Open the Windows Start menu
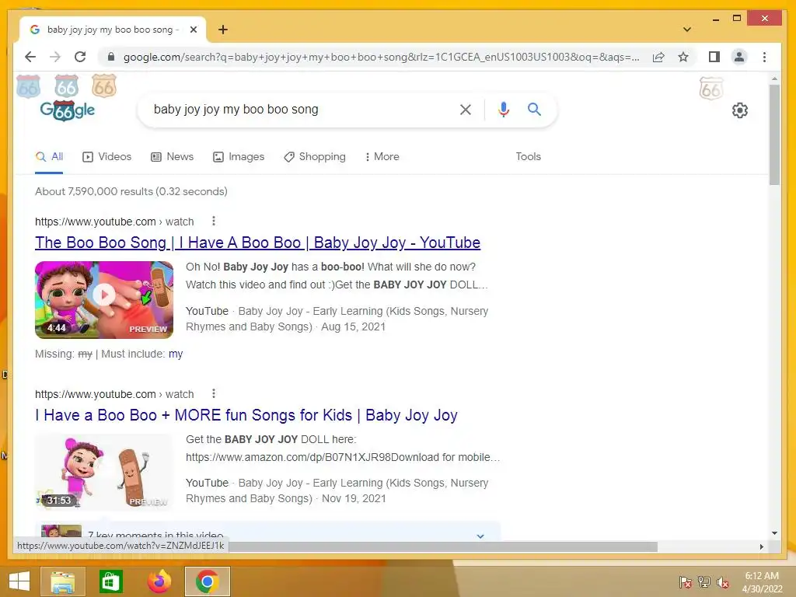796x597 pixels. pyautogui.click(x=19, y=581)
